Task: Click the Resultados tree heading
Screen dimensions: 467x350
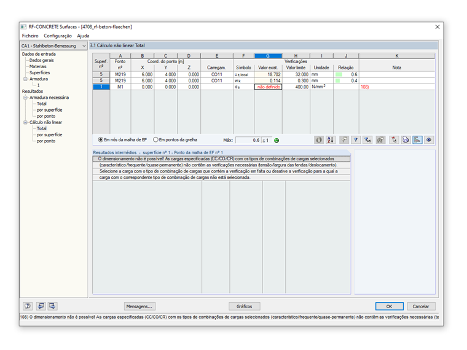Action: [33, 91]
